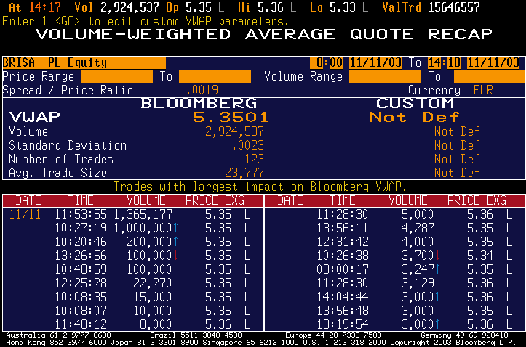Click the Hi price 5.36 in header
This screenshot has width=526, height=347.
click(271, 7)
